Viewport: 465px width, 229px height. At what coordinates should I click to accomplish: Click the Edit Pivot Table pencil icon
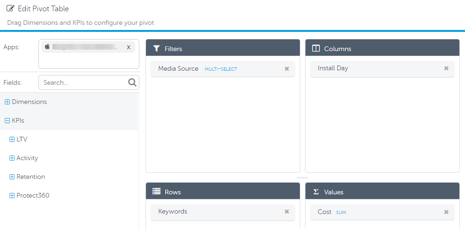point(10,8)
